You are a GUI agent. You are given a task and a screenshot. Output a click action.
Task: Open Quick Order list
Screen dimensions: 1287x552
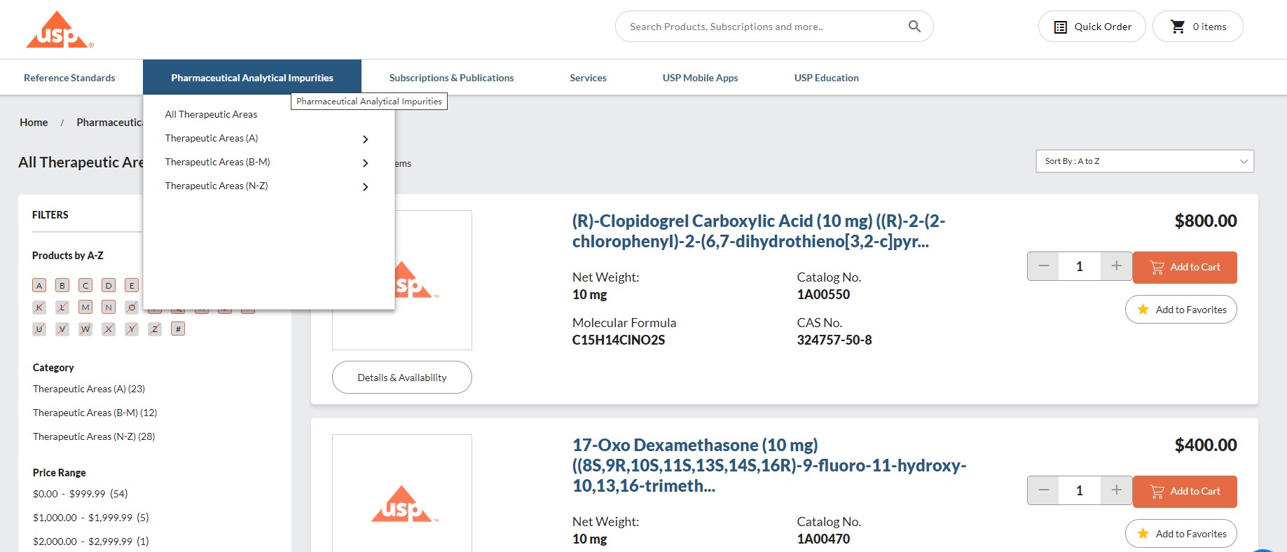coord(1092,27)
